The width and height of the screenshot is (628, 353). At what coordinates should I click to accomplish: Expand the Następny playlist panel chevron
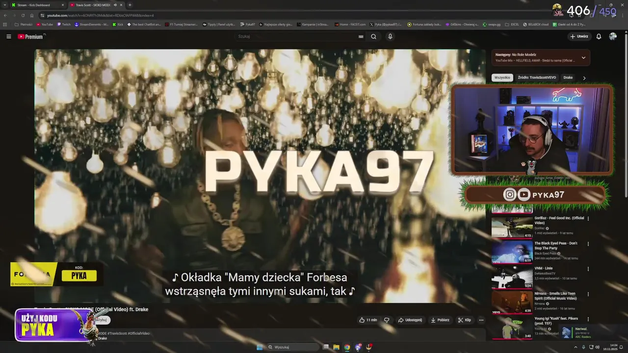(583, 57)
